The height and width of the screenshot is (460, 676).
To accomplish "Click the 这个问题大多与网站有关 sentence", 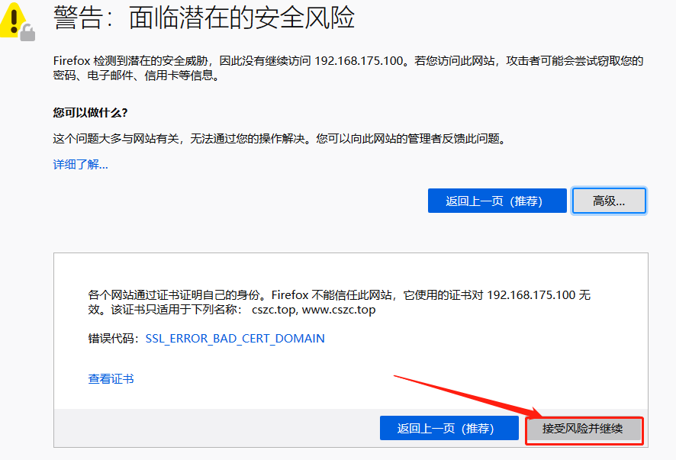I will [x=279, y=139].
